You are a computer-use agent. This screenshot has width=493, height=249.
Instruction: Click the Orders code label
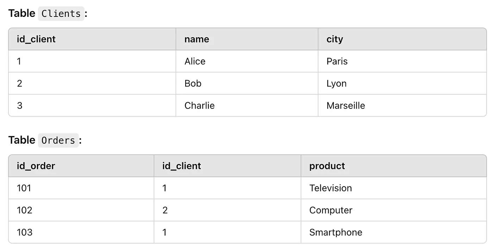58,140
